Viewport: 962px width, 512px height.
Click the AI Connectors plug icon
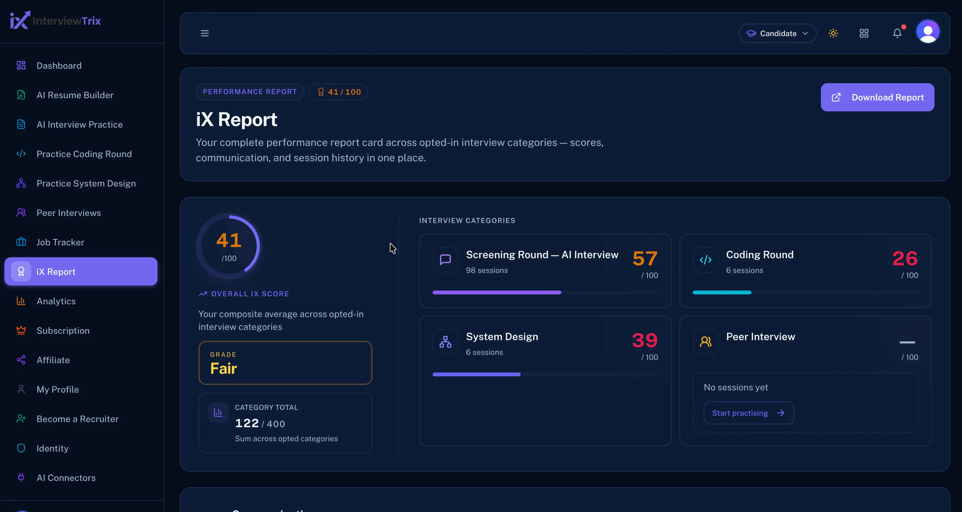point(21,478)
